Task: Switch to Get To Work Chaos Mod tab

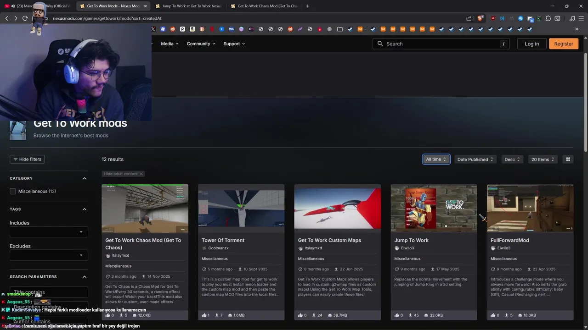Action: click(x=264, y=6)
